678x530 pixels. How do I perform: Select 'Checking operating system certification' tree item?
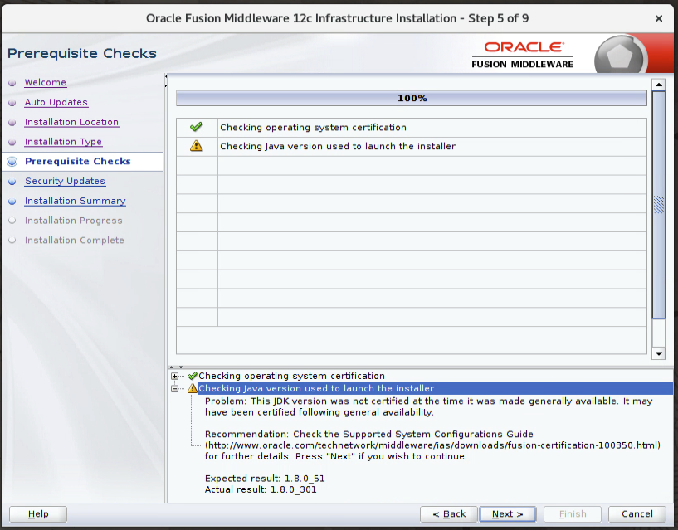[291, 376]
